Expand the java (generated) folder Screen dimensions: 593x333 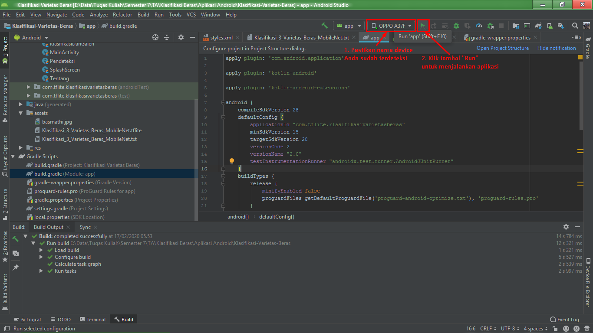coord(21,104)
